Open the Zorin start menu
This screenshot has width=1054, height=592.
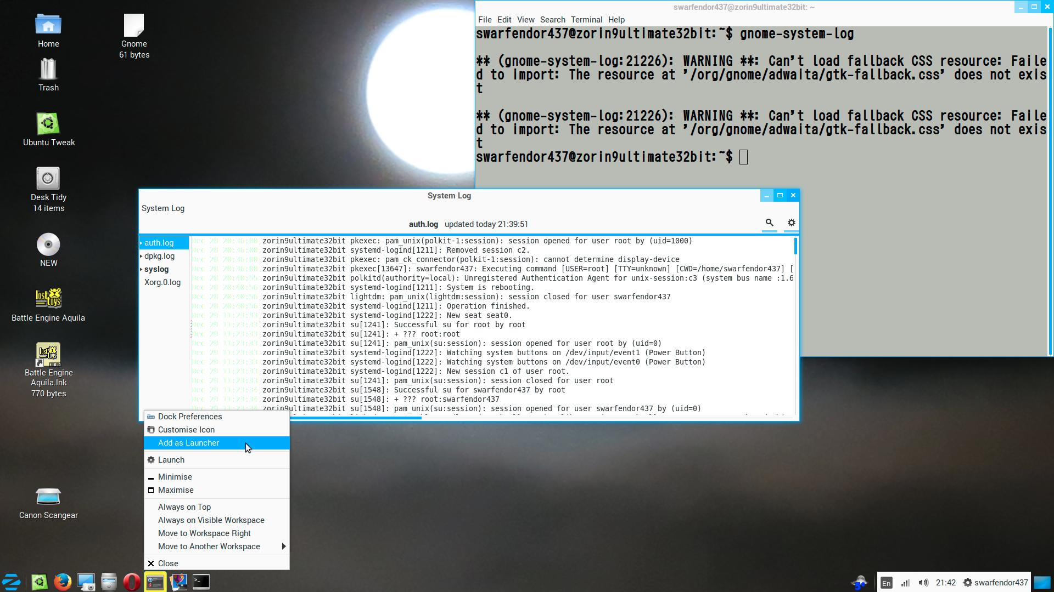click(12, 582)
